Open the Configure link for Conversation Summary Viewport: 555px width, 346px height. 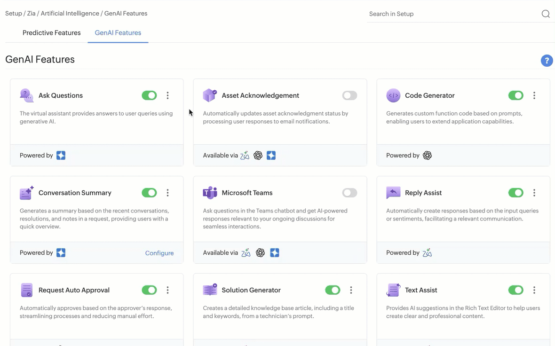point(159,253)
